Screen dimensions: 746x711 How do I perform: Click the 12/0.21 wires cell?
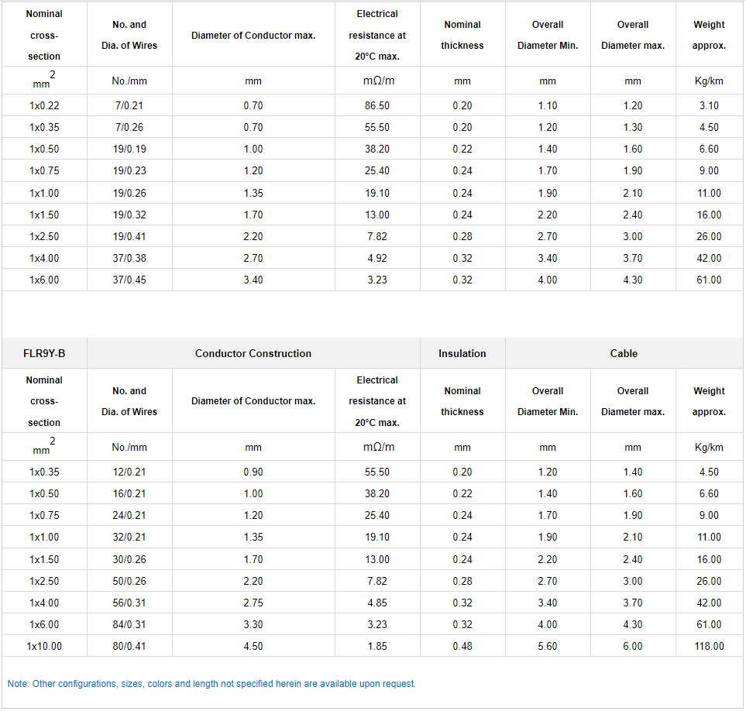[129, 472]
